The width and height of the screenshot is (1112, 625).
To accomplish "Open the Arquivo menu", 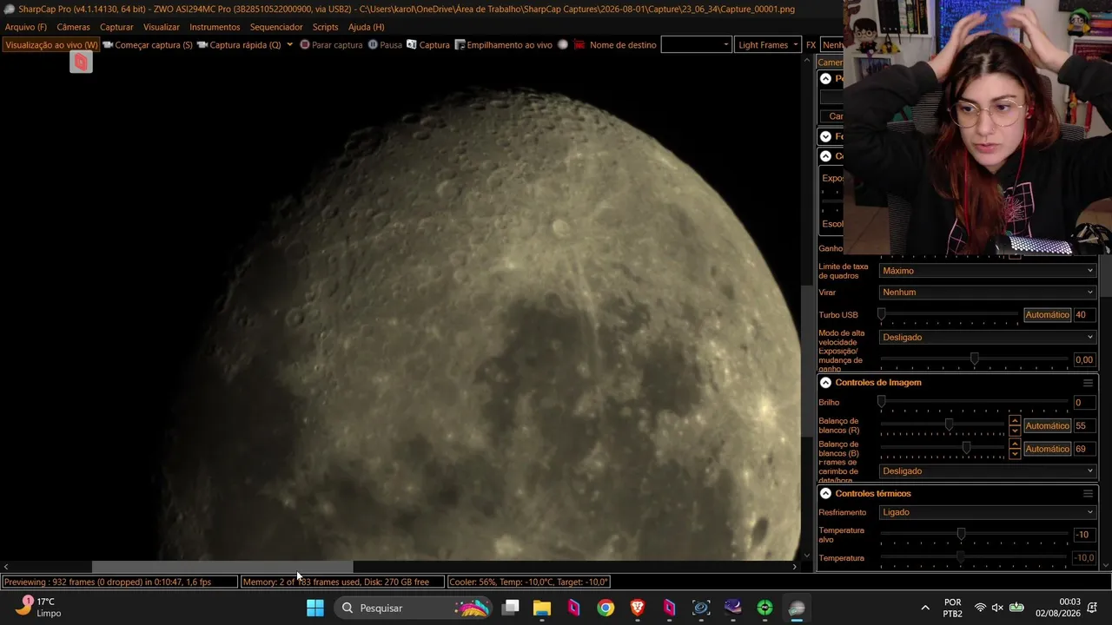I will 26,27.
